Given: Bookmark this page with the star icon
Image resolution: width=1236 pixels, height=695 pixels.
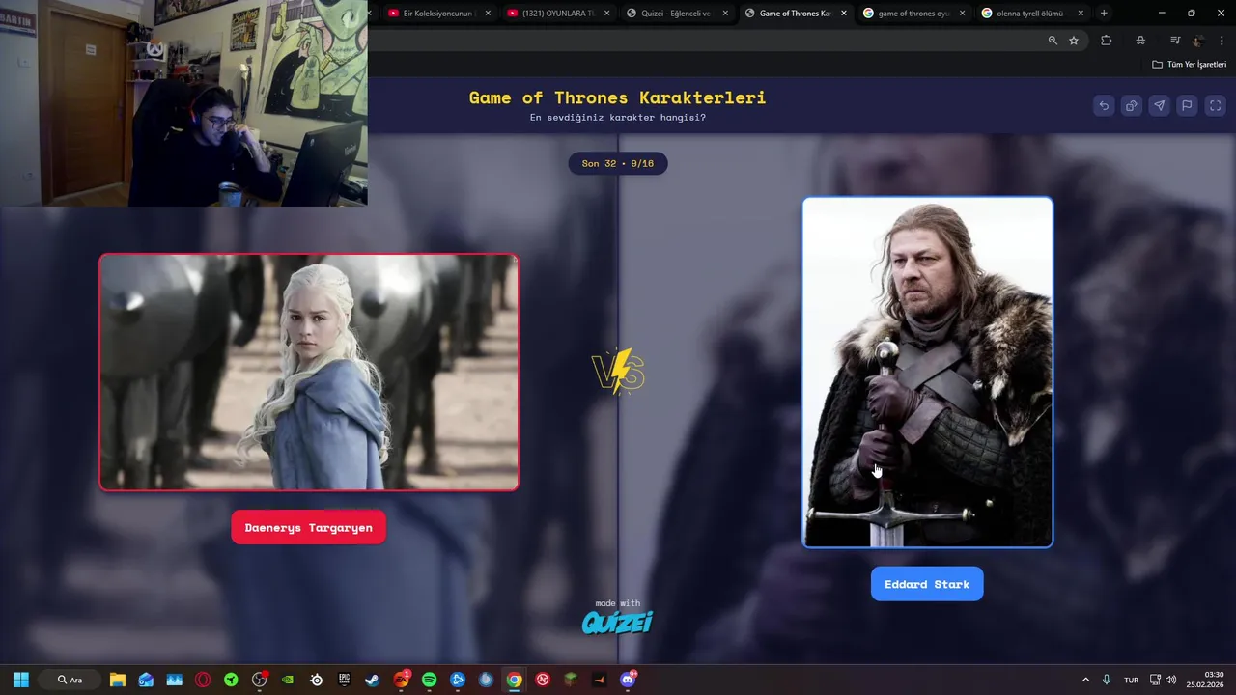Looking at the screenshot, I should tap(1074, 41).
